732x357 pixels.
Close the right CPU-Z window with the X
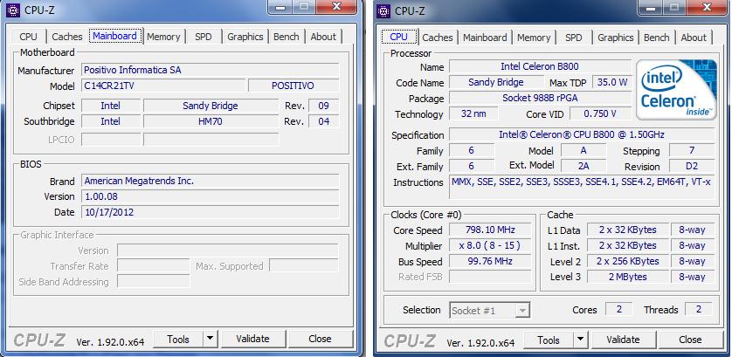tap(708, 6)
